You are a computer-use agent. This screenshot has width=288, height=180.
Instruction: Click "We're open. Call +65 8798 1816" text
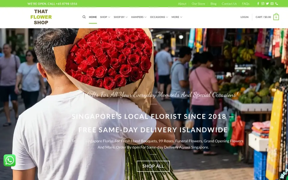point(52,4)
